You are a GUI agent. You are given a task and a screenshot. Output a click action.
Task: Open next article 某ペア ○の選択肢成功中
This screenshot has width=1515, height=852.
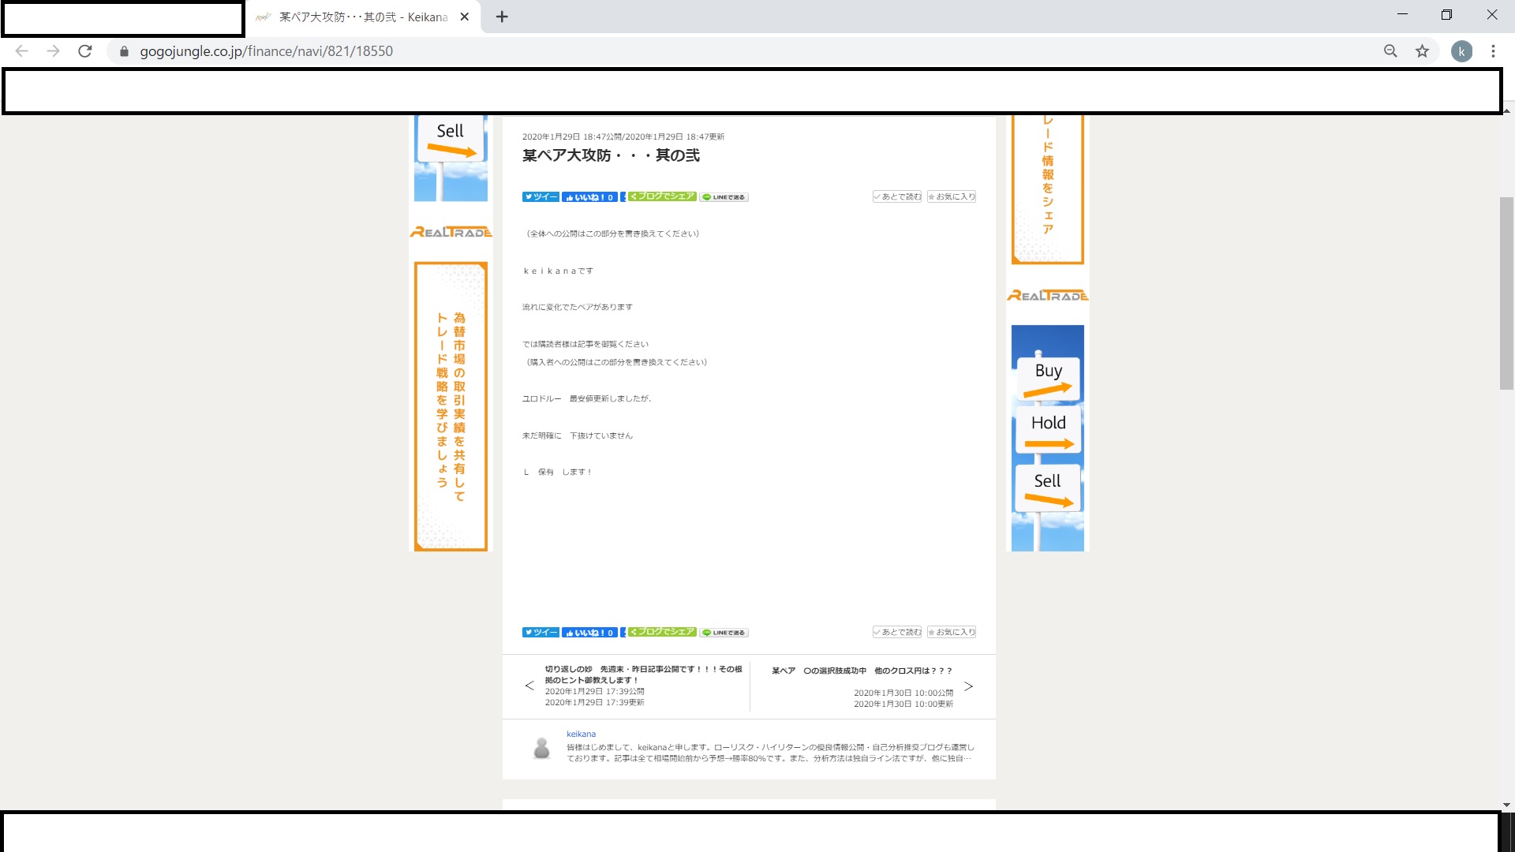point(862,671)
